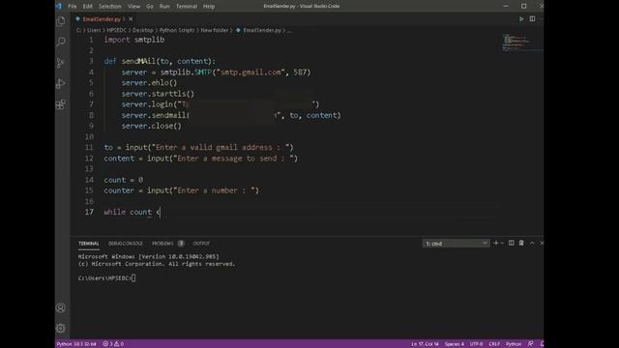Click 'server.close()' code line

151,126
